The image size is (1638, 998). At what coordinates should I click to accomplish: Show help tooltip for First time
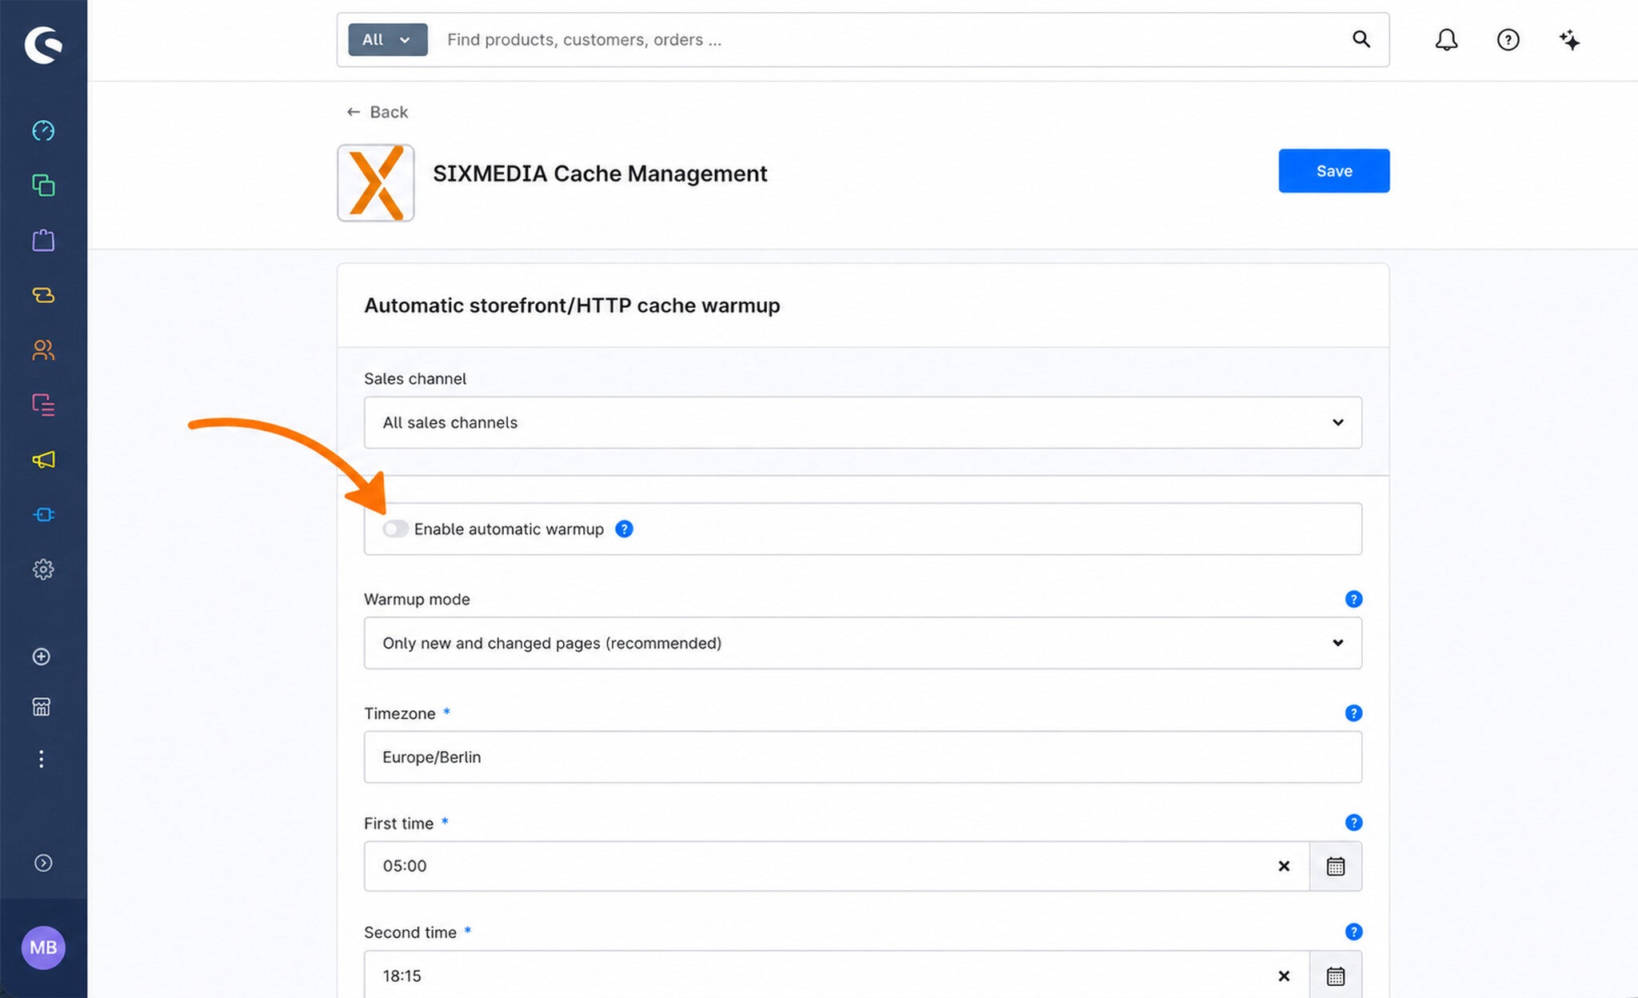(1353, 822)
